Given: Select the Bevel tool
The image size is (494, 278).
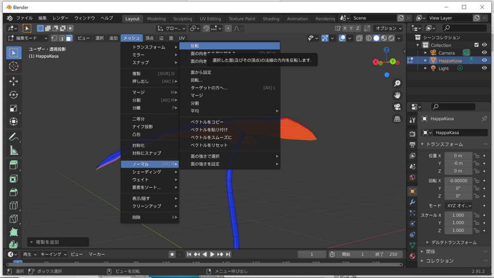Looking at the screenshot, I should pos(14,192).
